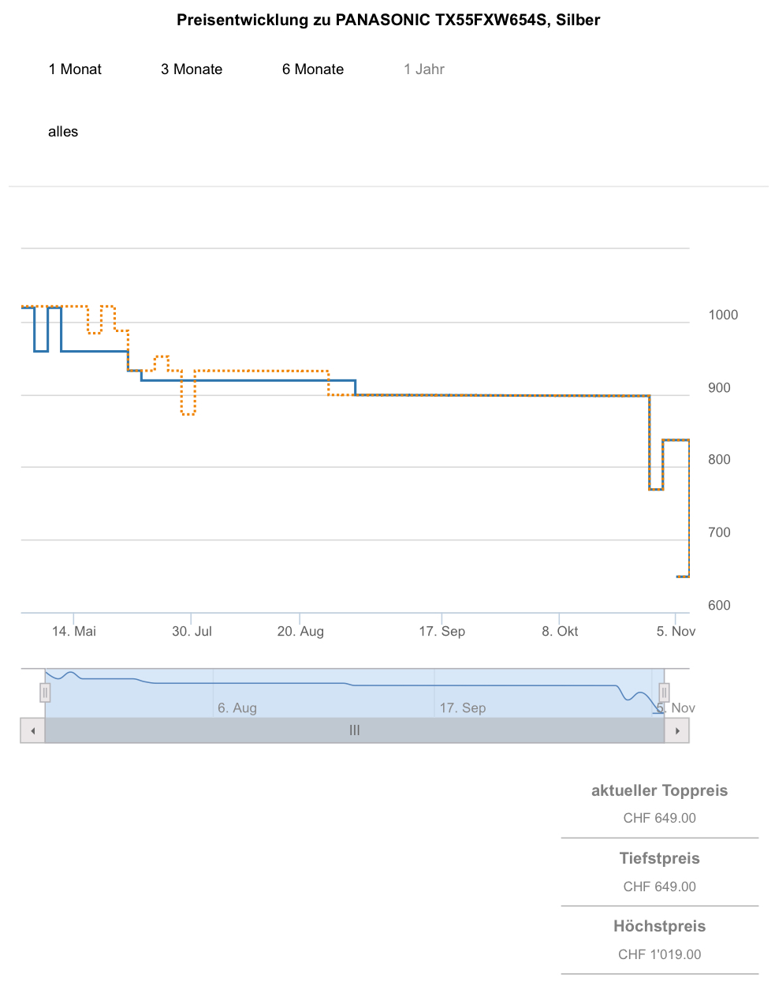Click the aktueller Toppreis heading

[659, 791]
